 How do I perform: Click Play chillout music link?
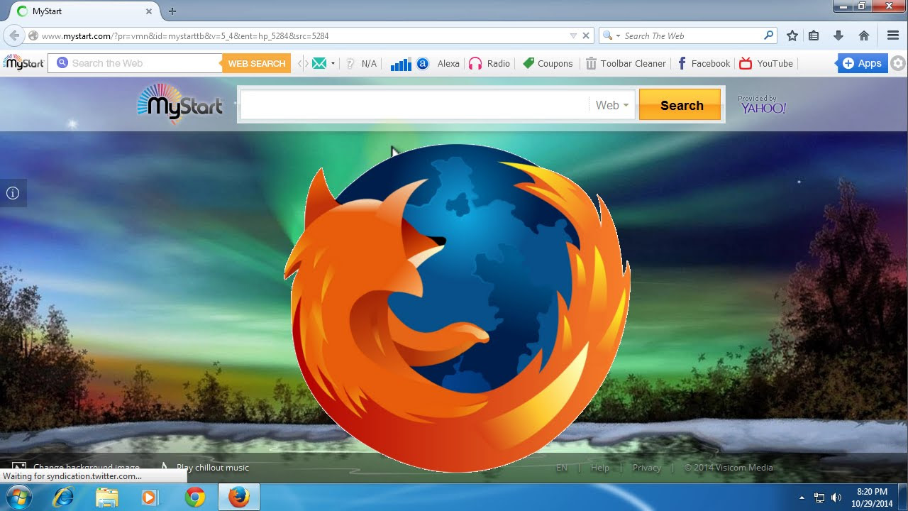[213, 468]
